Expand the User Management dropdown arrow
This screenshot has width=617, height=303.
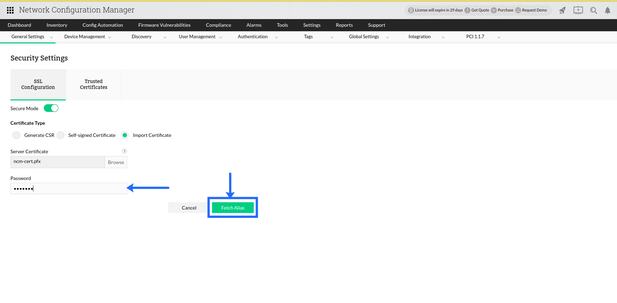(x=221, y=37)
